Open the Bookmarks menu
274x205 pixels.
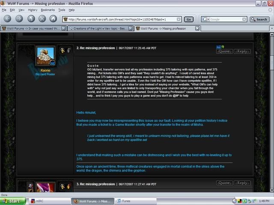pyautogui.click(x=48, y=10)
